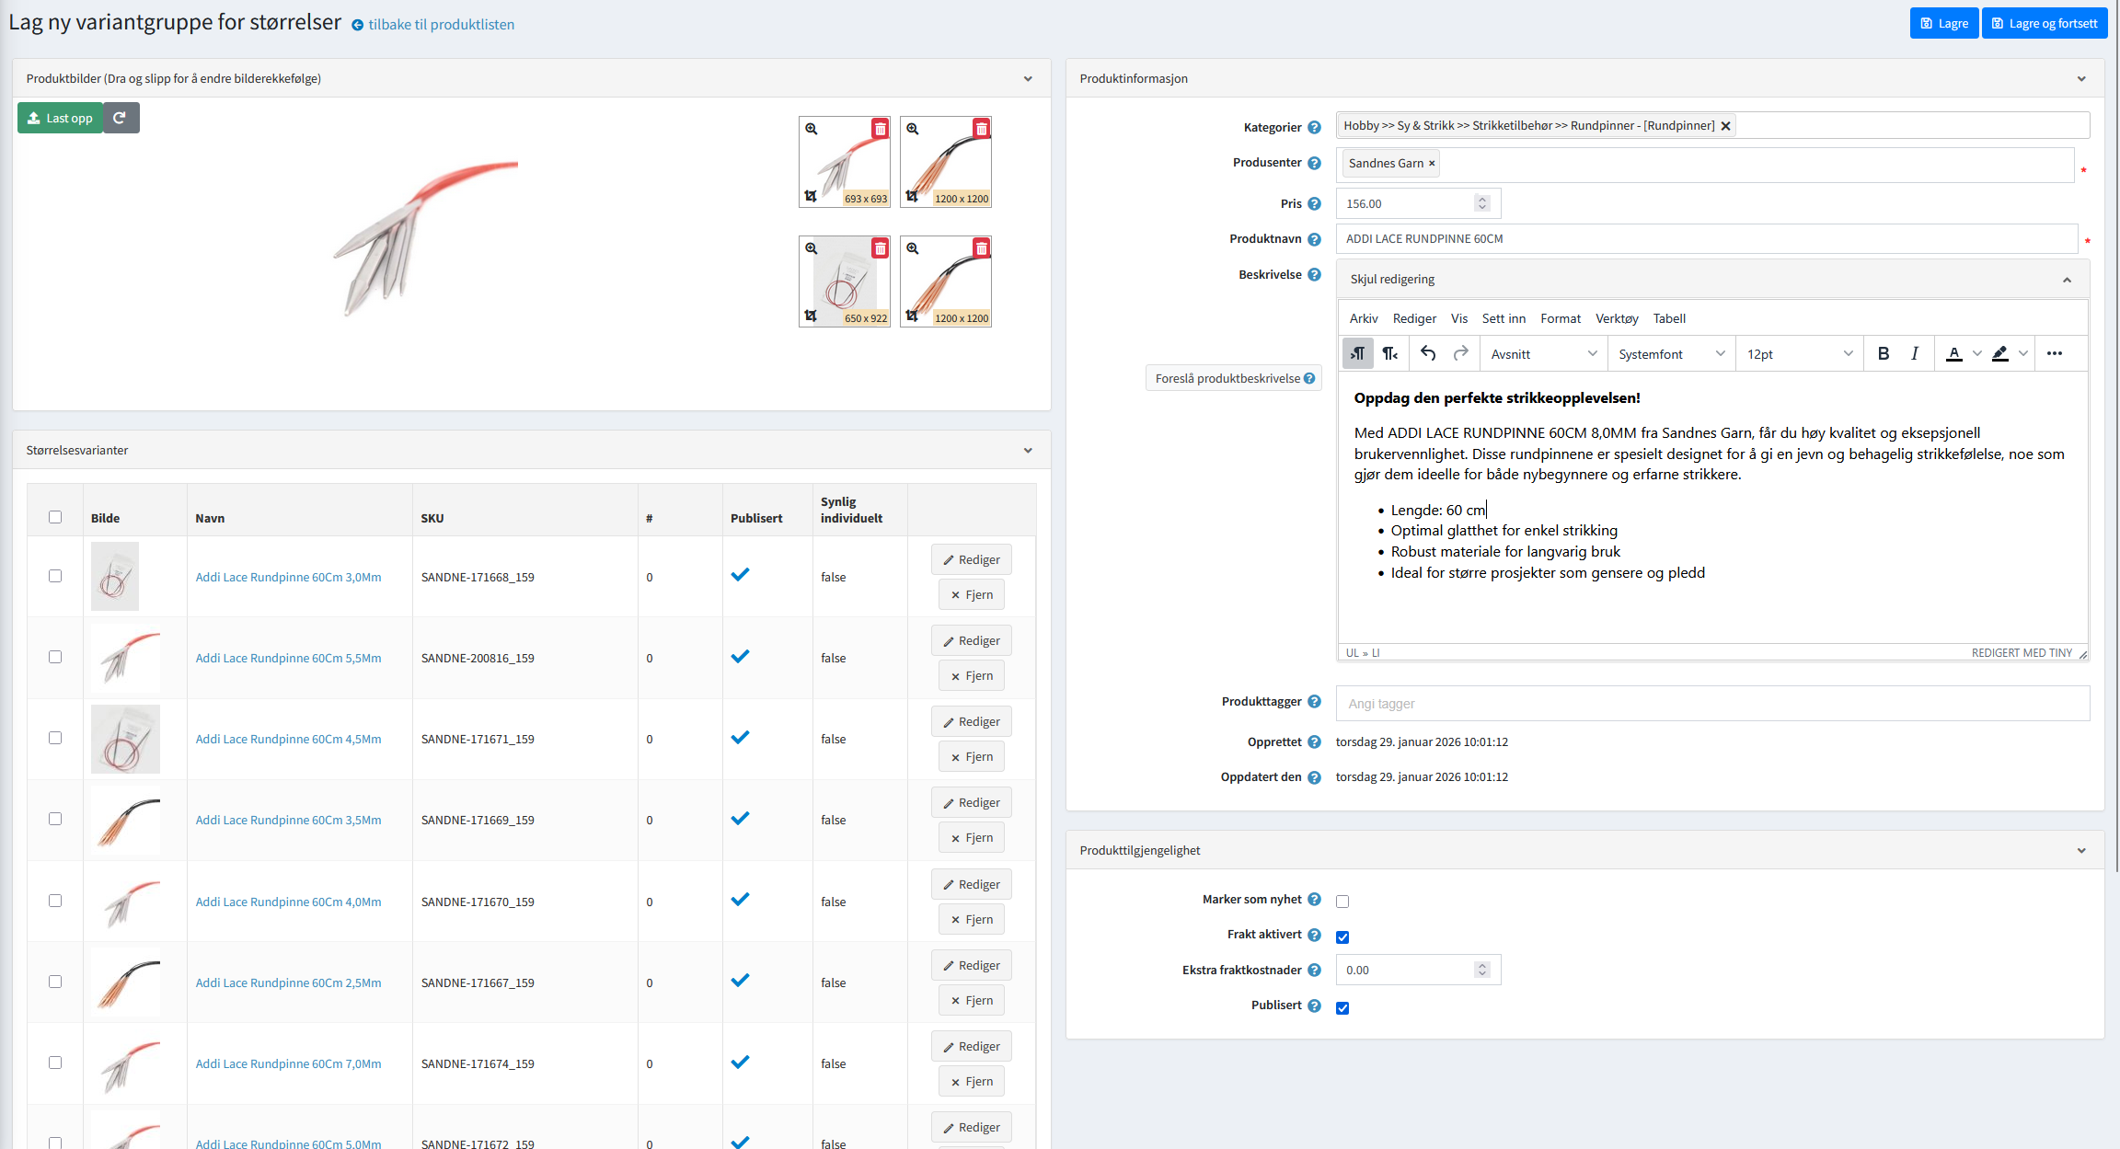The width and height of the screenshot is (2120, 1149).
Task: Select all size variants header checkbox
Action: [x=55, y=517]
